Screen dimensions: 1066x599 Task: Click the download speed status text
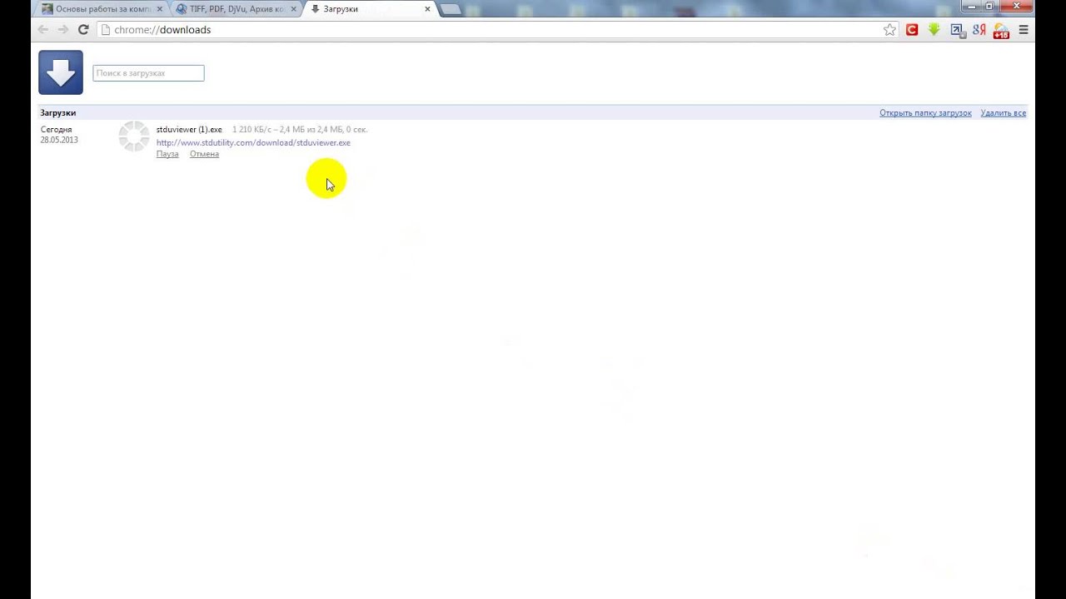click(x=300, y=130)
